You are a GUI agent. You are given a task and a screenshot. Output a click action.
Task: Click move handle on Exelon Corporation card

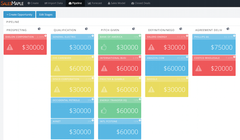coord(45,36)
